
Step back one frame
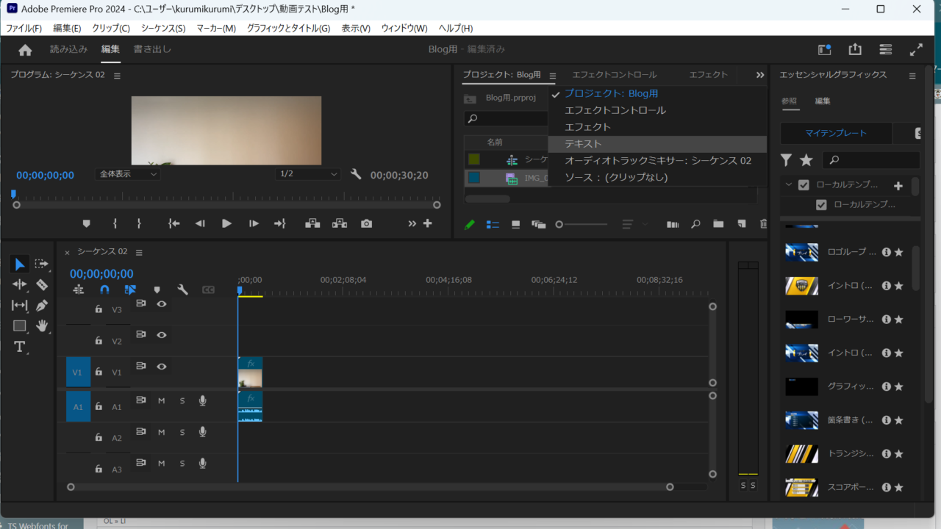coord(200,223)
